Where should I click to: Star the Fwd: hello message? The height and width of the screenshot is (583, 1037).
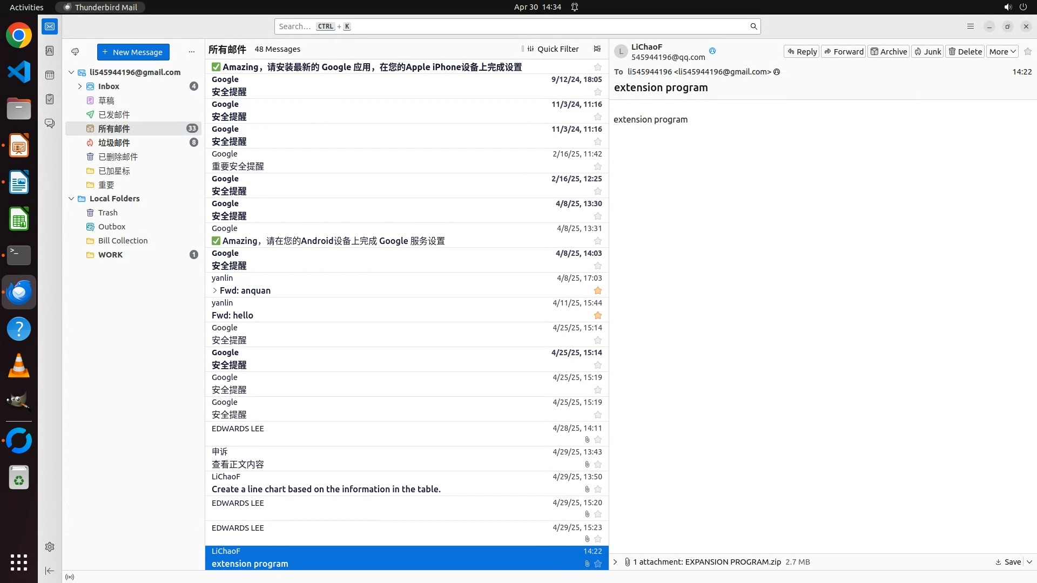[x=598, y=315]
